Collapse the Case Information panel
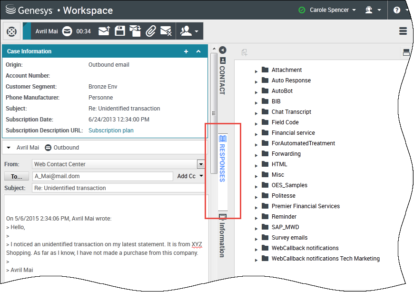The image size is (414, 292). (x=198, y=51)
